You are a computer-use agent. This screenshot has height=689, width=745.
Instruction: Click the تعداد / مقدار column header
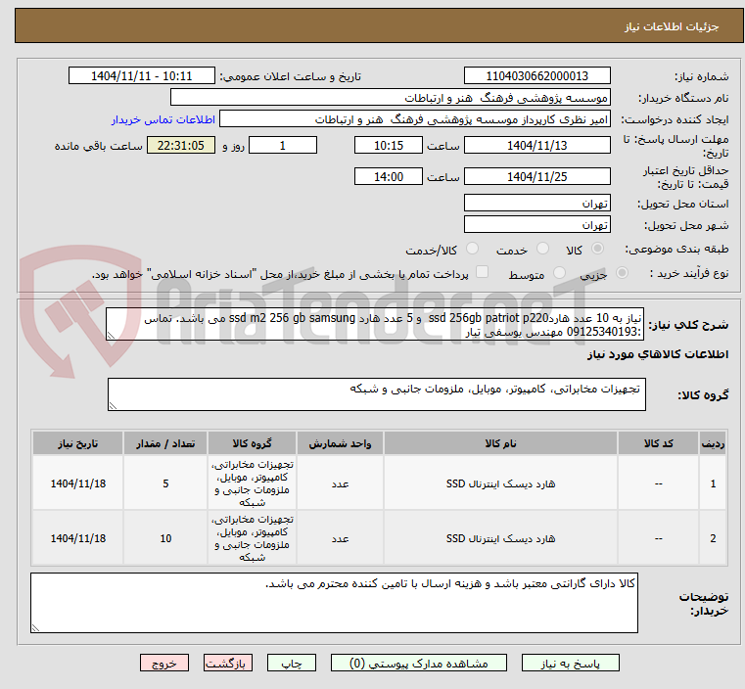click(x=165, y=443)
